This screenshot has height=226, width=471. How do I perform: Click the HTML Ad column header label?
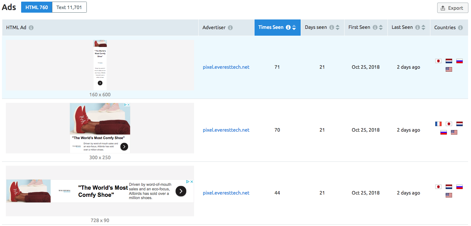16,28
